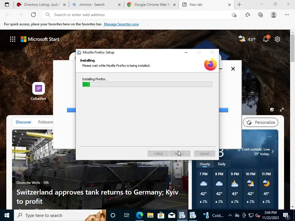Close the New tab tab
Image resolution: width=295 pixels, height=221 pixels.
[x=229, y=5]
